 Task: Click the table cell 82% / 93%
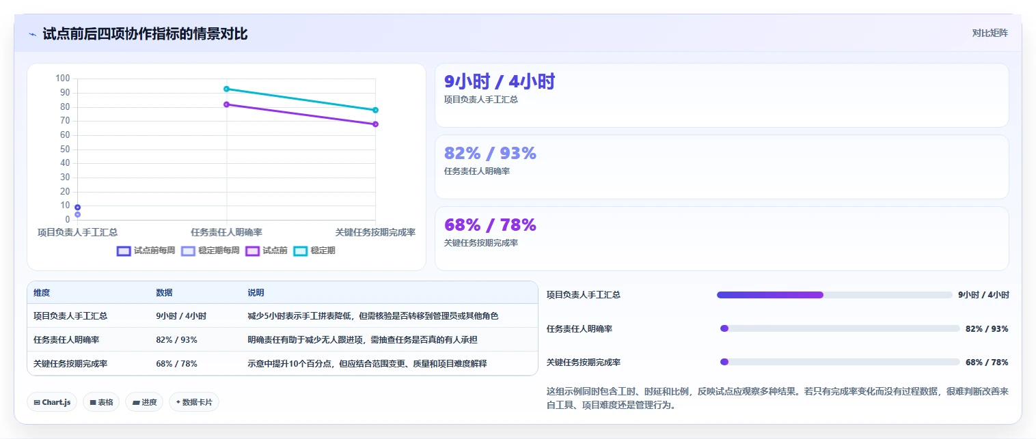pos(176,339)
